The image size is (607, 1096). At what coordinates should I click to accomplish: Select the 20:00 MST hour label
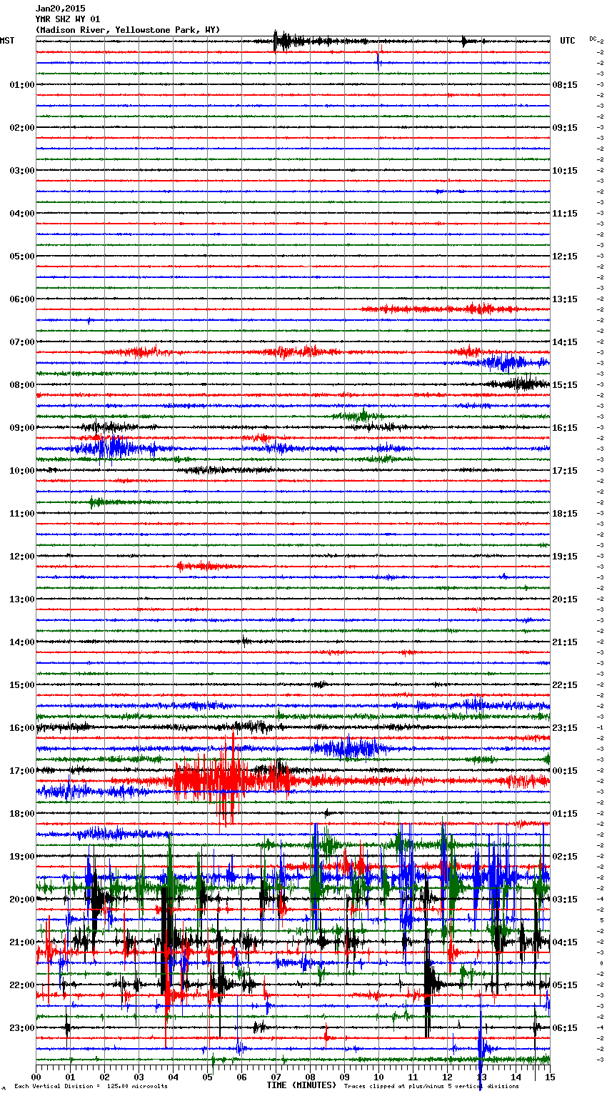(22, 900)
